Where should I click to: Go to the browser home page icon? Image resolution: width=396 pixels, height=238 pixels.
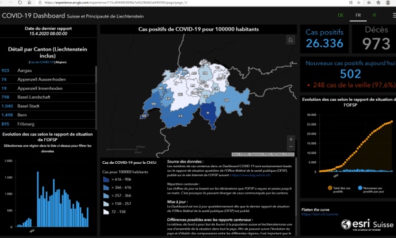point(29,3)
